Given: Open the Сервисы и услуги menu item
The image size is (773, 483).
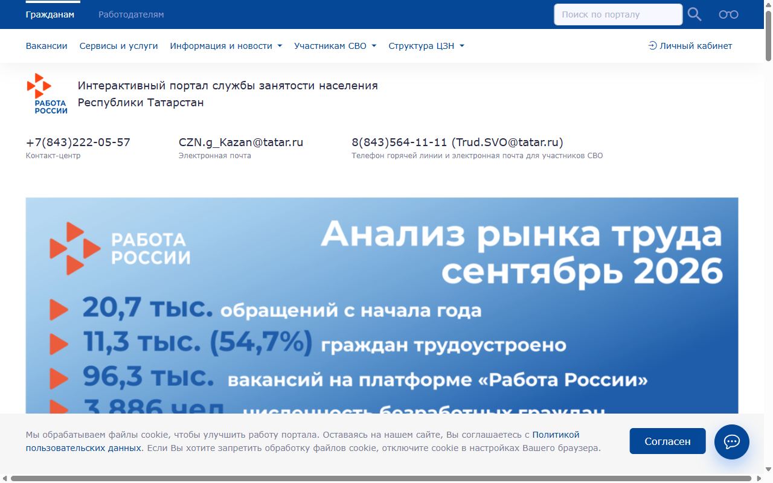Looking at the screenshot, I should click(x=119, y=46).
